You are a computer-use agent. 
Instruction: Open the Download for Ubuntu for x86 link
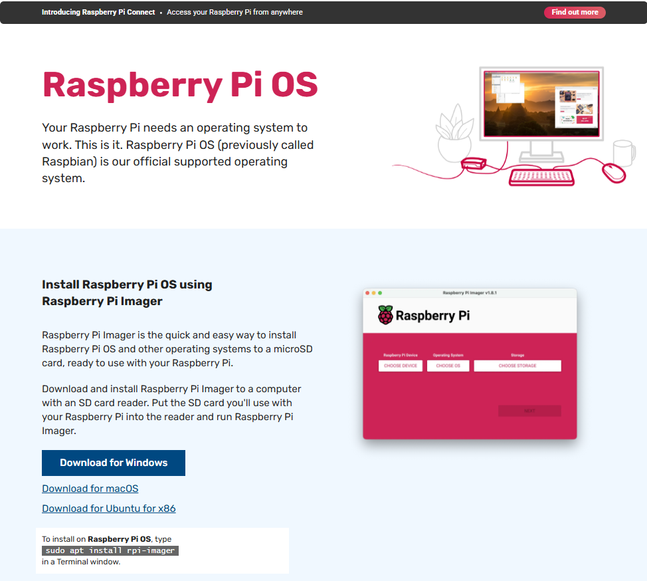[x=109, y=509]
